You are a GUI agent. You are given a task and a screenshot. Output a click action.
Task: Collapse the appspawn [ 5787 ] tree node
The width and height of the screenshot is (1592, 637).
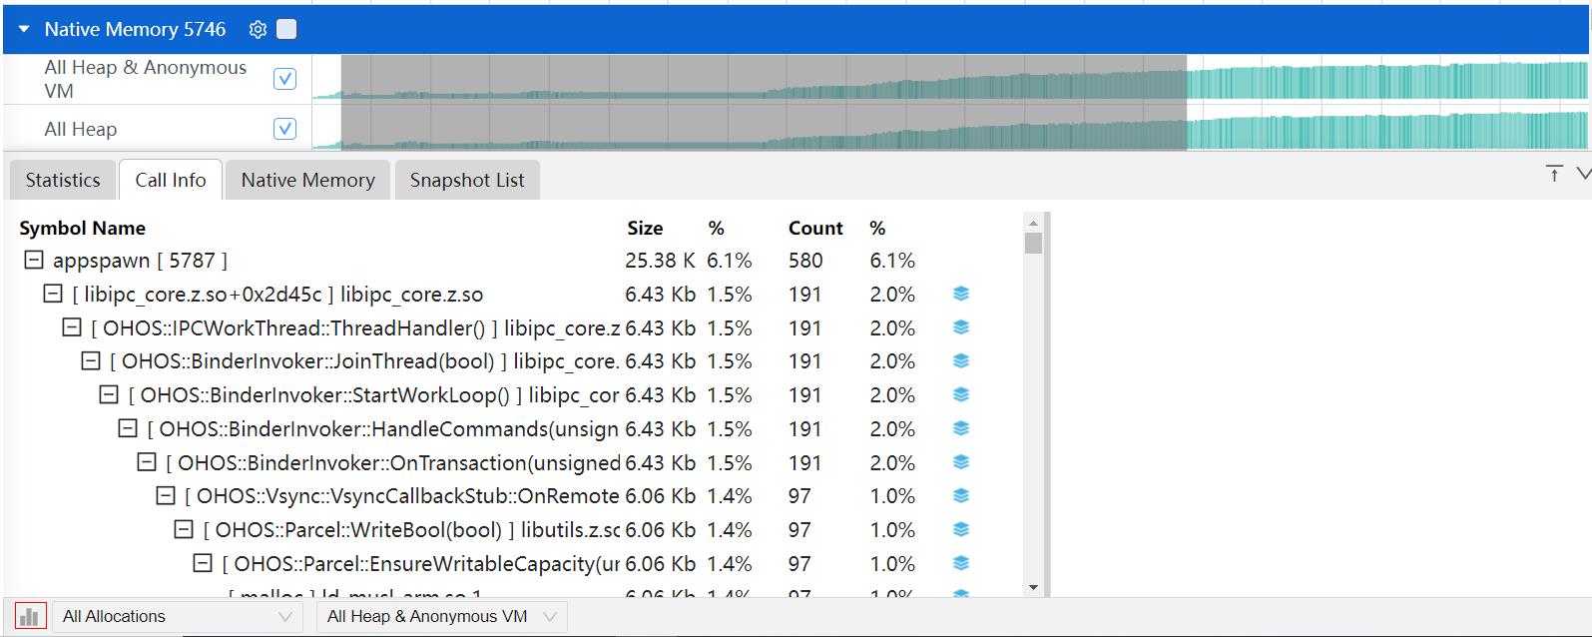click(x=34, y=261)
